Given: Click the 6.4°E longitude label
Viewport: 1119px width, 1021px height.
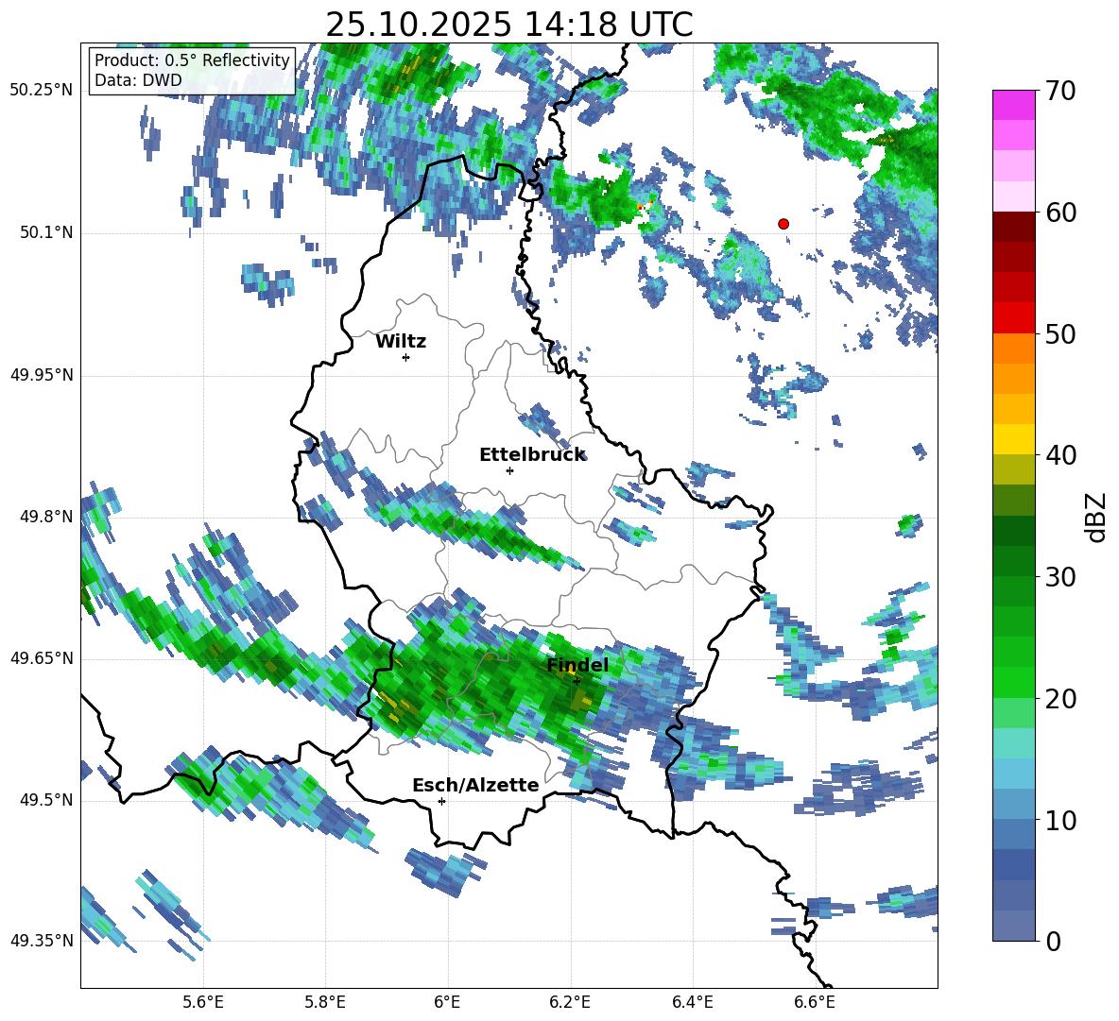Looking at the screenshot, I should click(692, 1002).
